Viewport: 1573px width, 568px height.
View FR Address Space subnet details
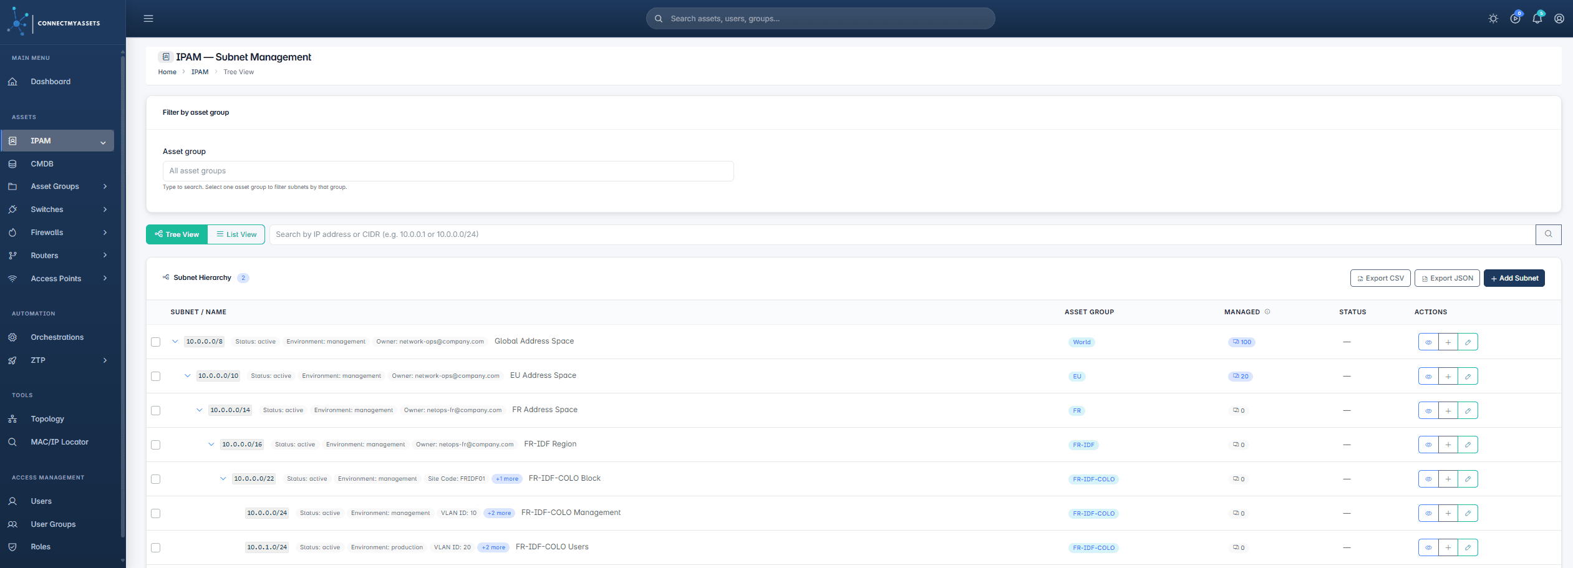pos(1428,410)
